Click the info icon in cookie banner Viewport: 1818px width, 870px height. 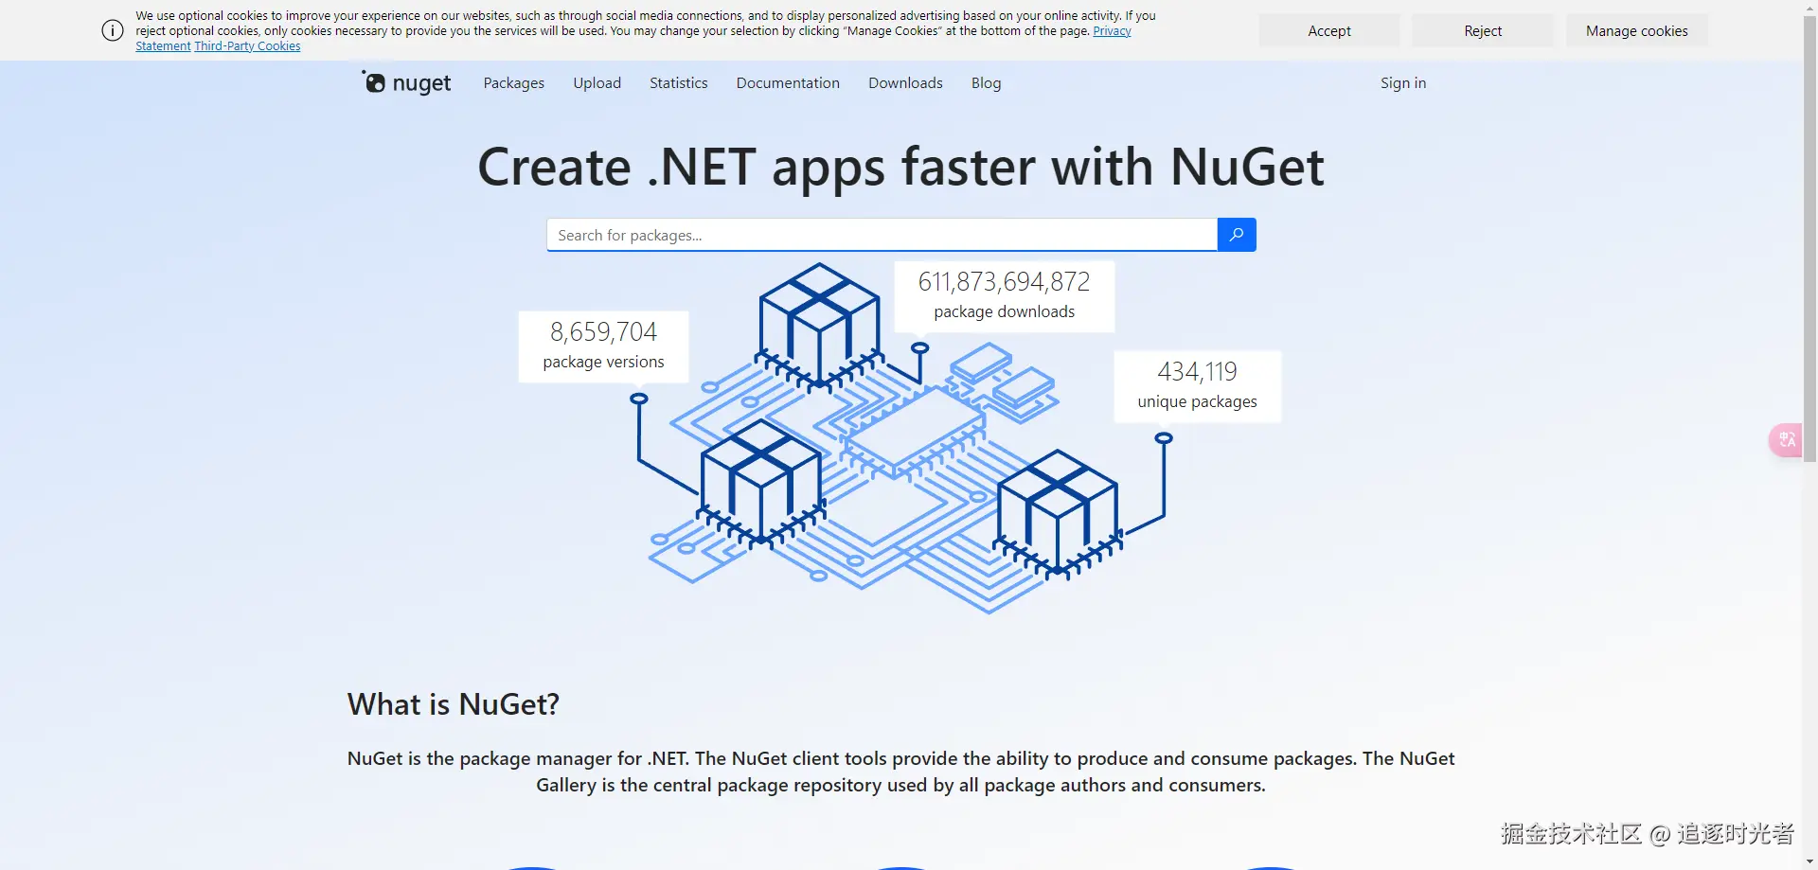[x=113, y=30]
